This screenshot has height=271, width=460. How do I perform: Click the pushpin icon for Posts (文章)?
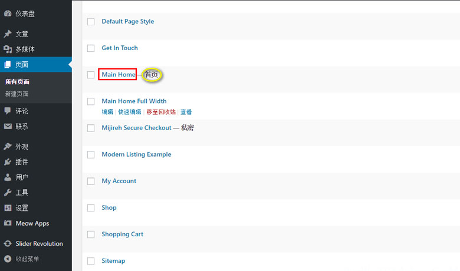click(x=8, y=34)
